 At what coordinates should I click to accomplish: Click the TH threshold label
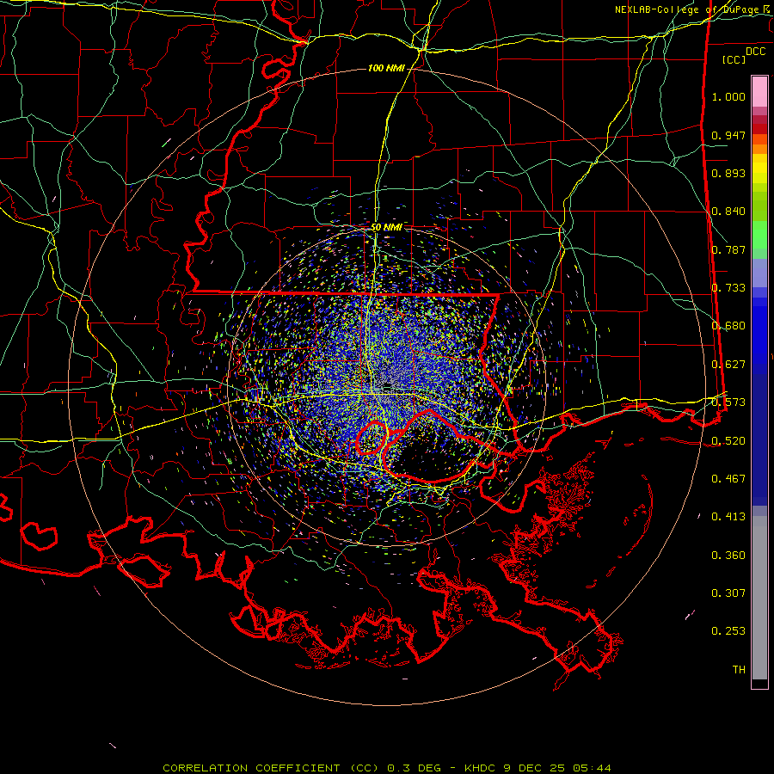point(739,670)
